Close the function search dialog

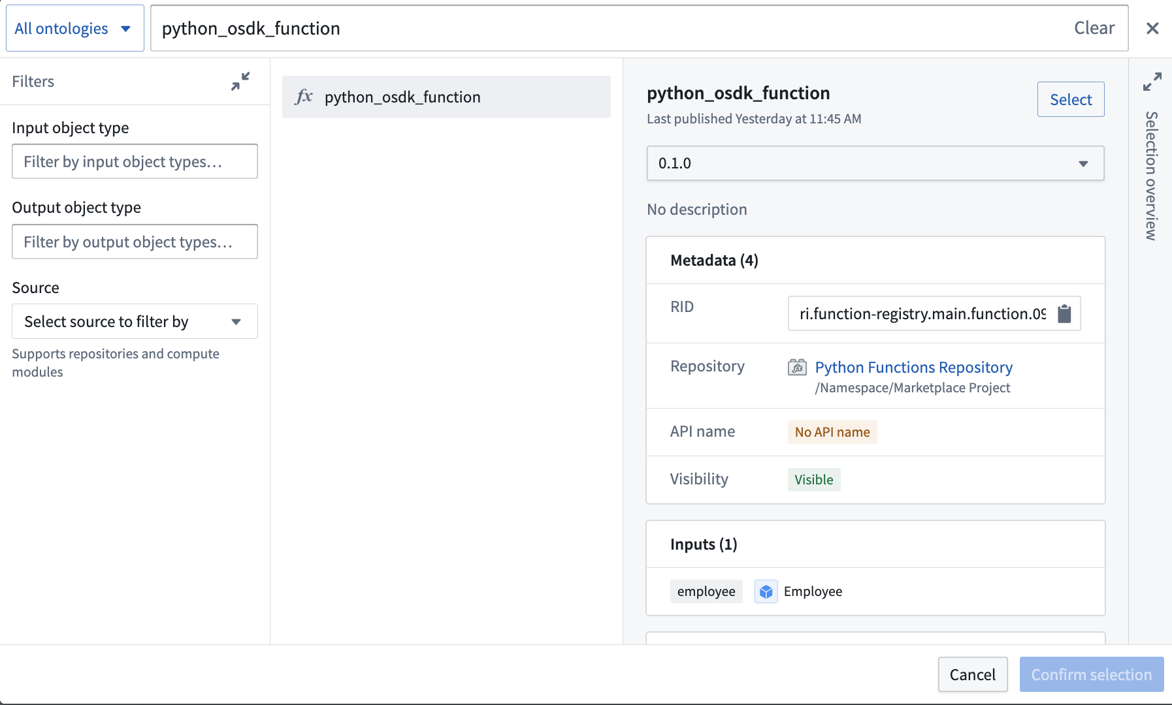coord(1152,28)
